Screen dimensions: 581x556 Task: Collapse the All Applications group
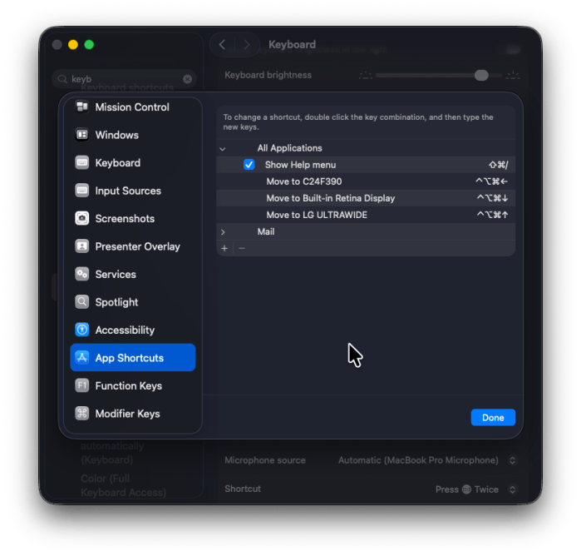click(223, 149)
